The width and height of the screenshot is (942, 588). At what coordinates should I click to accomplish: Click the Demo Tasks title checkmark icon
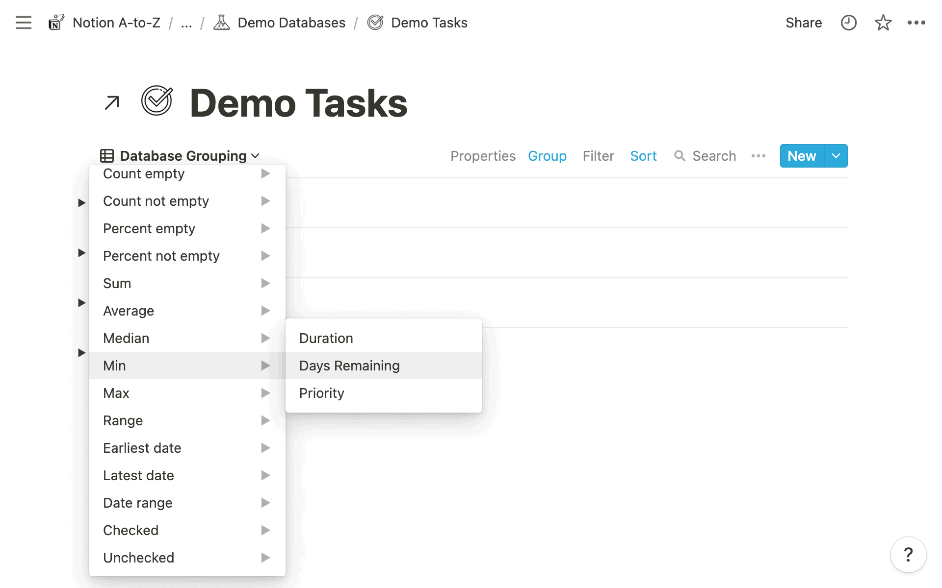tap(157, 101)
